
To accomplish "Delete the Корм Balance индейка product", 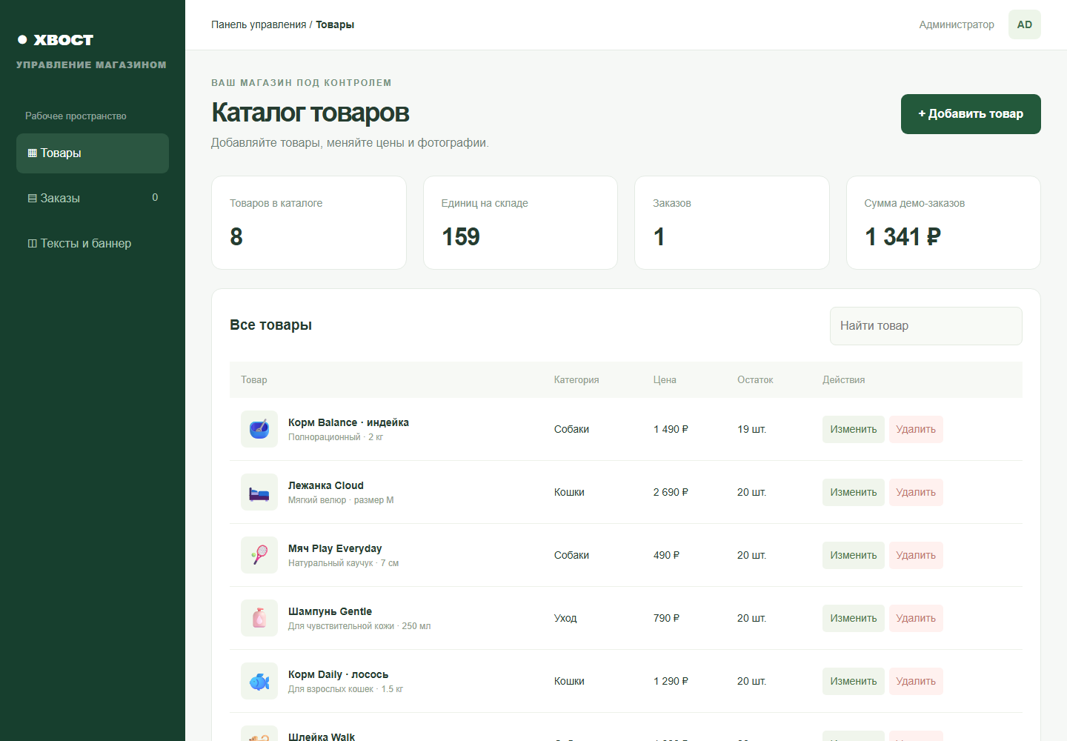I will click(916, 429).
